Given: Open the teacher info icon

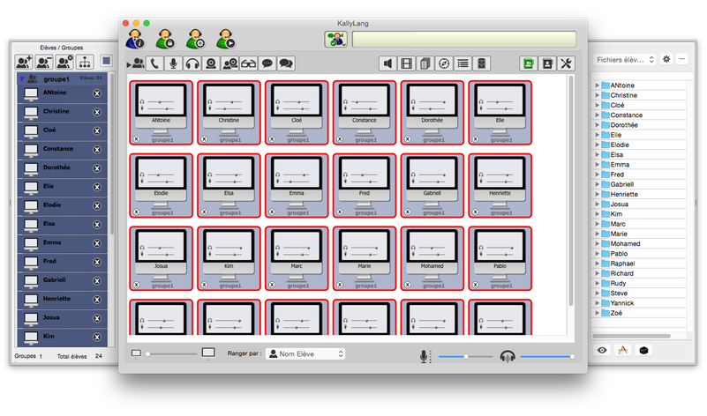Looking at the screenshot, I should [135, 39].
